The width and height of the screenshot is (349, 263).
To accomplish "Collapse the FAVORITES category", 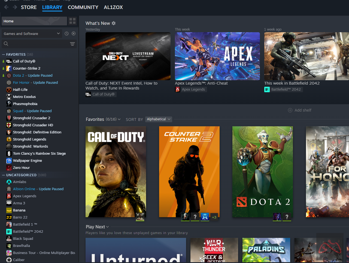I will 4,55.
